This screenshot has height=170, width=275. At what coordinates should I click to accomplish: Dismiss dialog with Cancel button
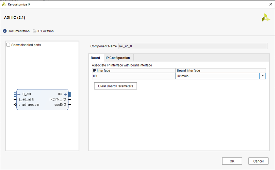coord(258,161)
